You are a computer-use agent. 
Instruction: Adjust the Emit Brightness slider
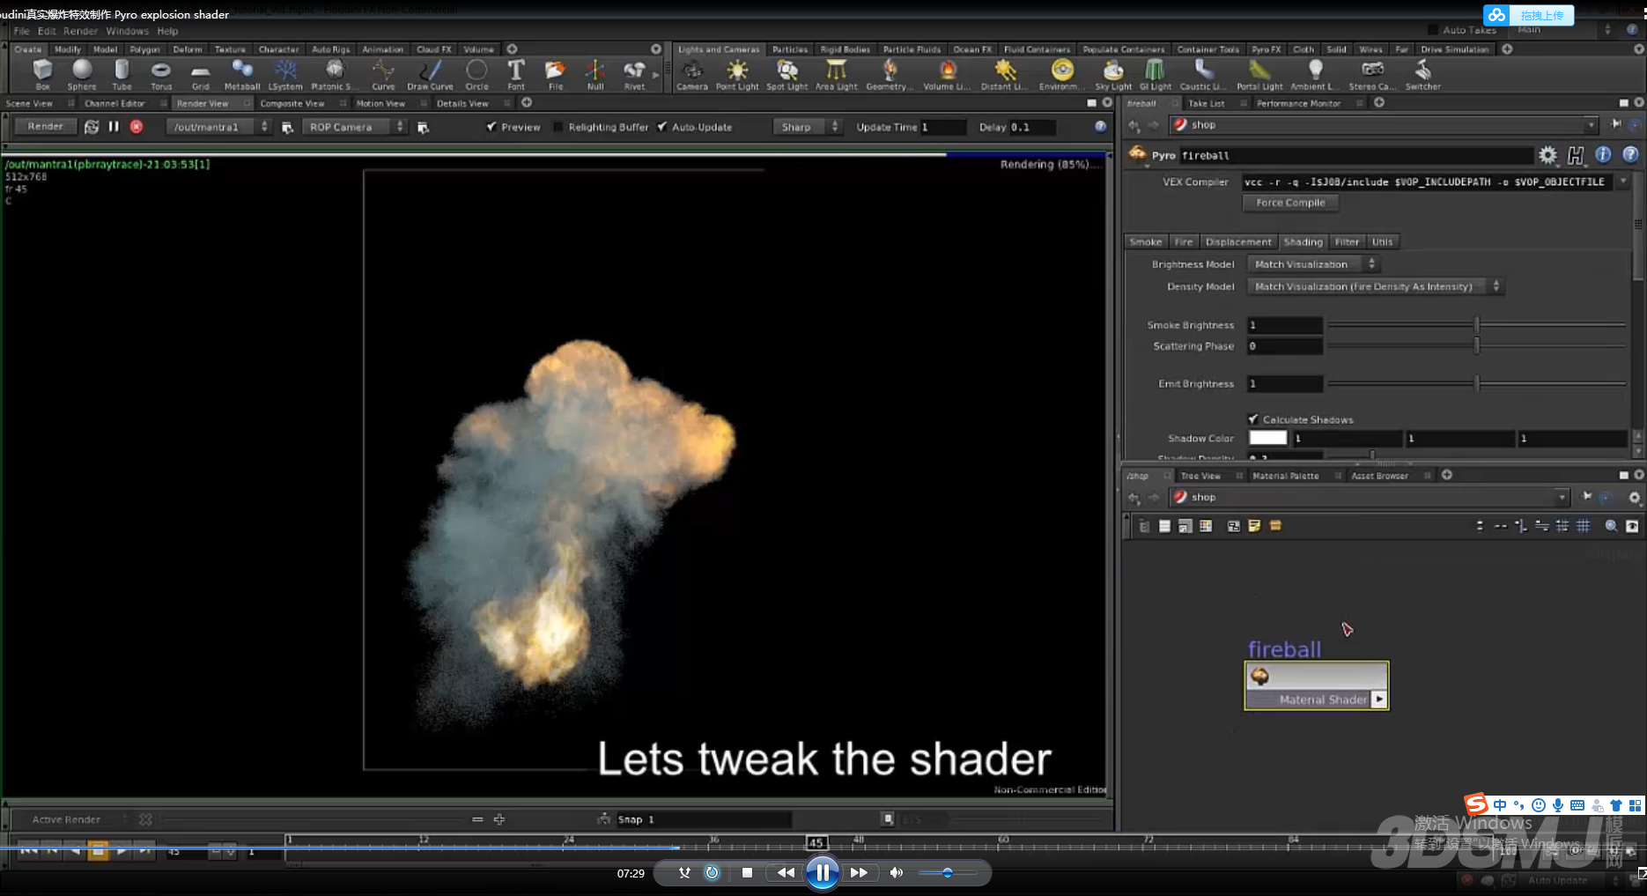(x=1477, y=383)
